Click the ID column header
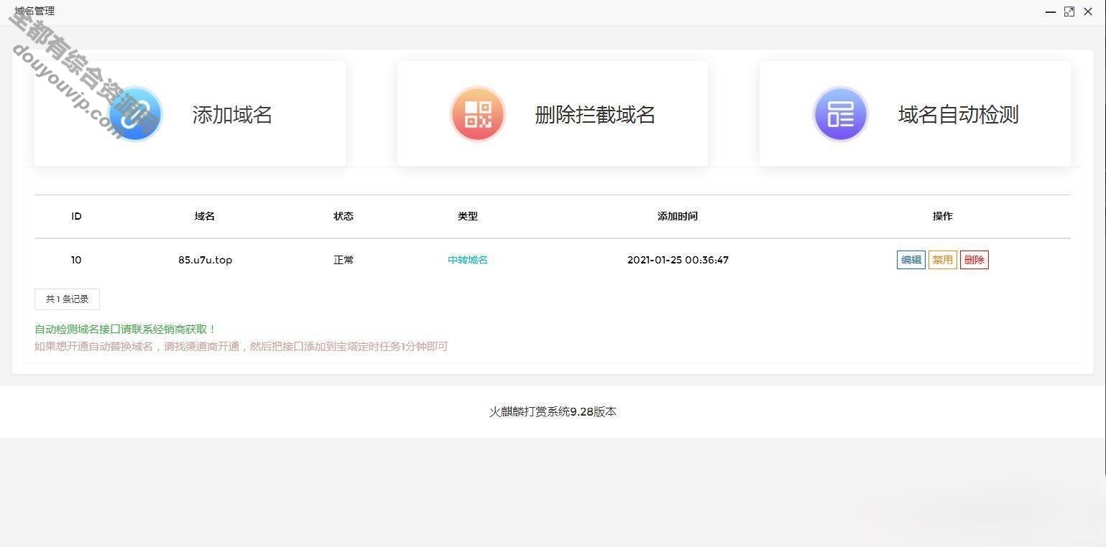 [76, 216]
